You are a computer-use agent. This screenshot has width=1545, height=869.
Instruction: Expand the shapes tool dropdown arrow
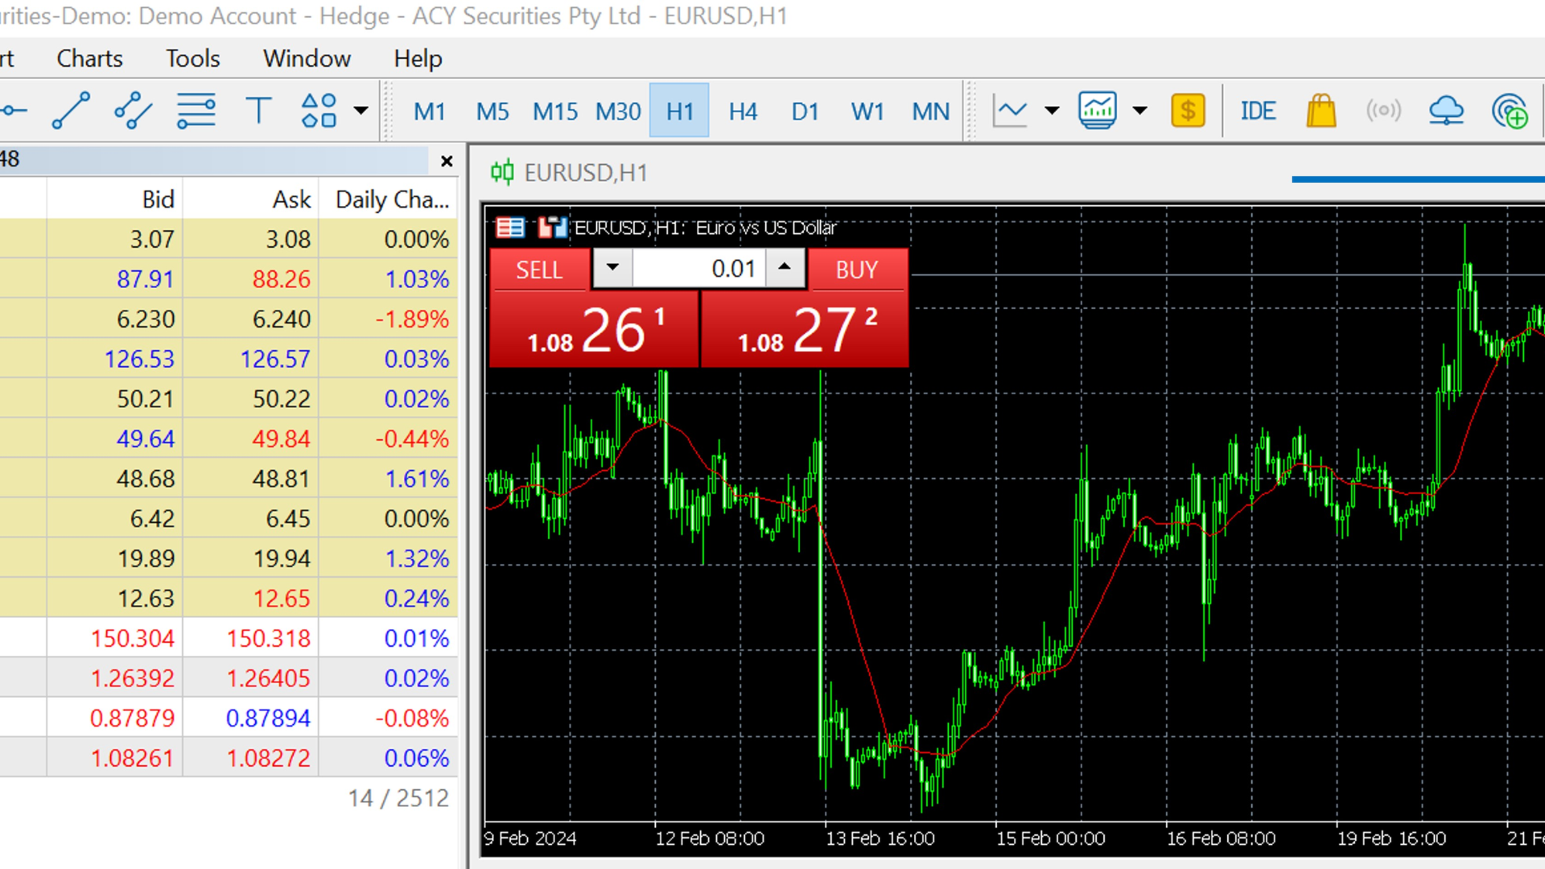(x=361, y=110)
